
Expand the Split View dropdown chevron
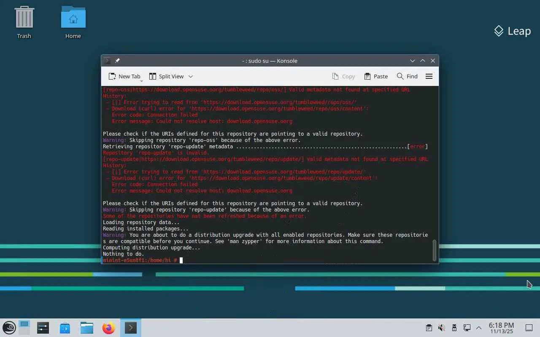191,76
